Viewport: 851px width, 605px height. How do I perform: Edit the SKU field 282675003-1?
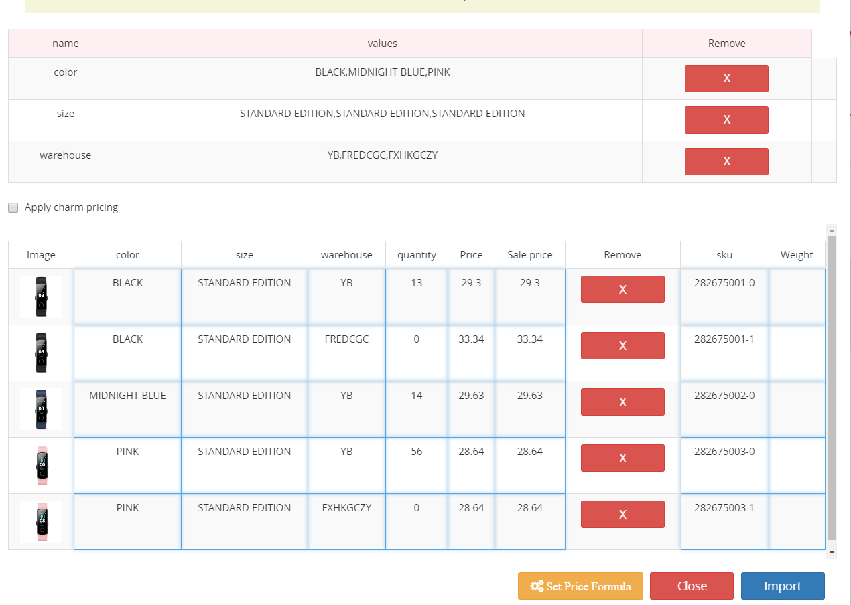pyautogui.click(x=724, y=522)
